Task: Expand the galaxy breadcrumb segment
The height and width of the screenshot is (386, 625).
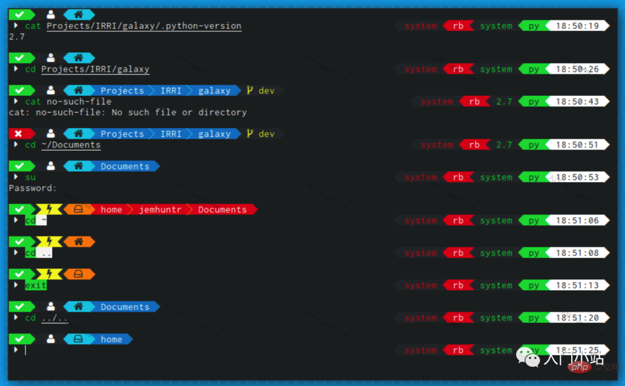Action: tap(214, 90)
